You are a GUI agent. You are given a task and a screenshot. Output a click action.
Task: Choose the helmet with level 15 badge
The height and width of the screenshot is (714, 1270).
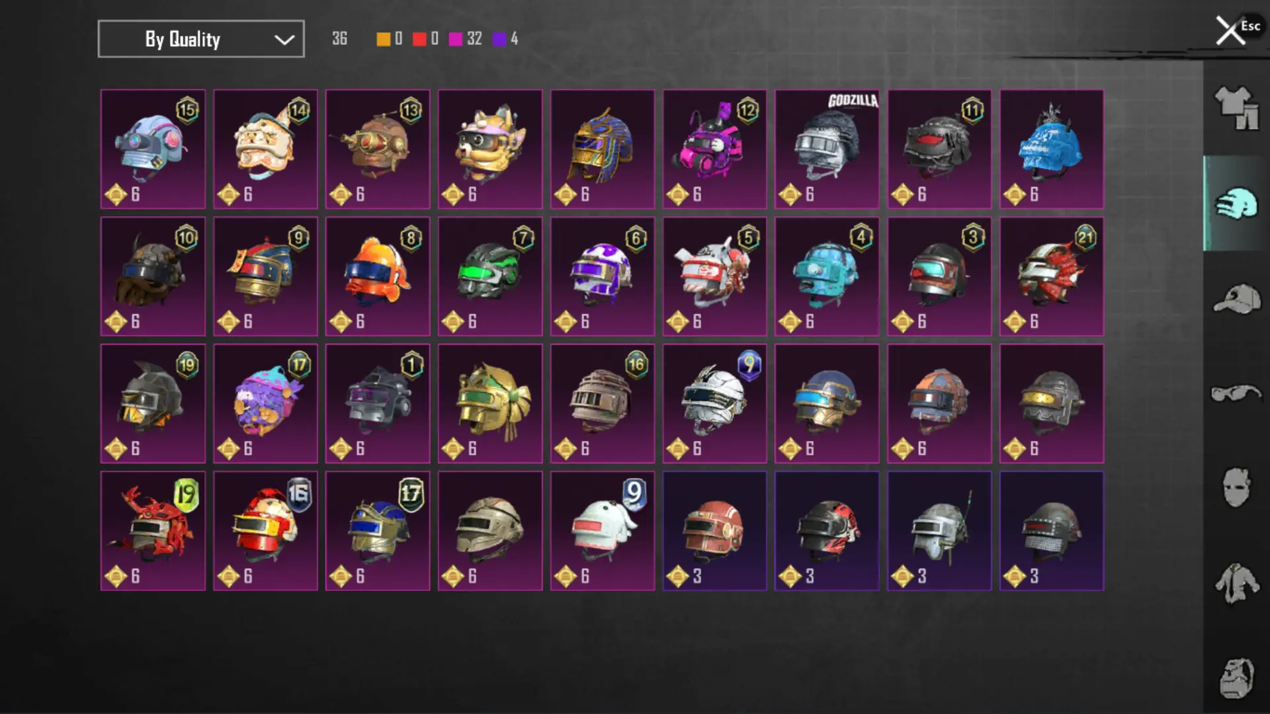[x=153, y=149]
